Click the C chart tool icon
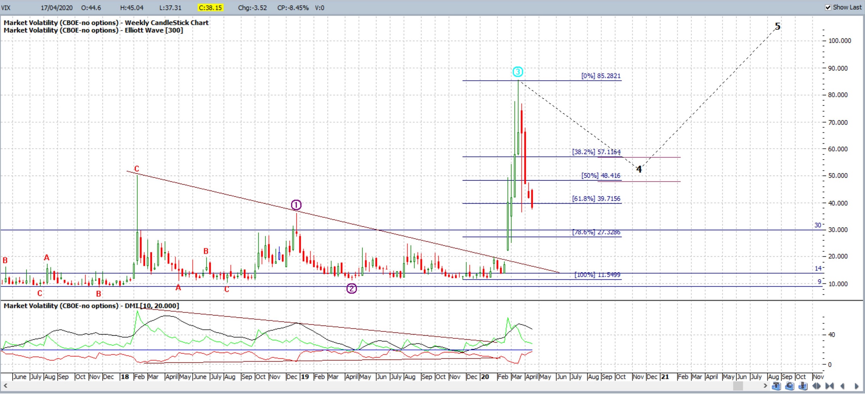The width and height of the screenshot is (865, 394). pyautogui.click(x=790, y=386)
